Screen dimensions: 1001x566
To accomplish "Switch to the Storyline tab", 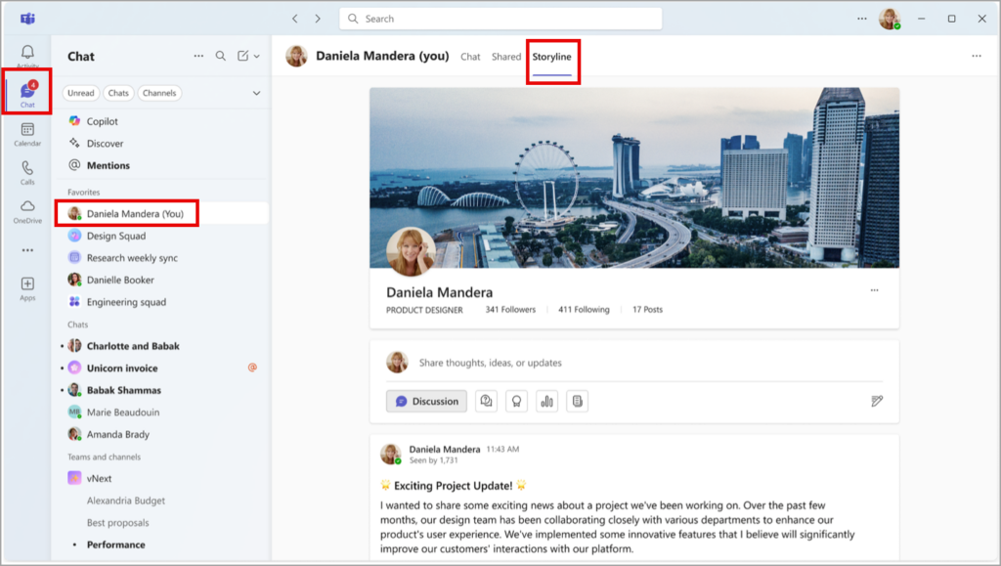I will [x=552, y=57].
